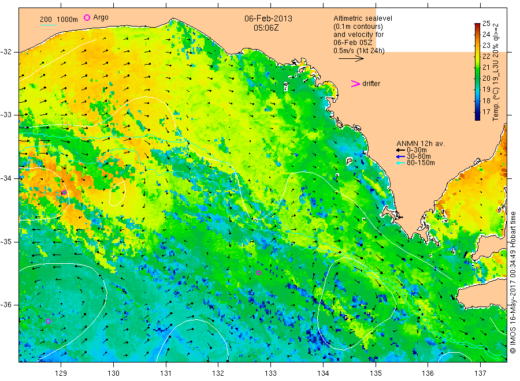The image size is (520, 381).
Task: Click the Argo float marker near -34 latitude
Action: click(64, 192)
